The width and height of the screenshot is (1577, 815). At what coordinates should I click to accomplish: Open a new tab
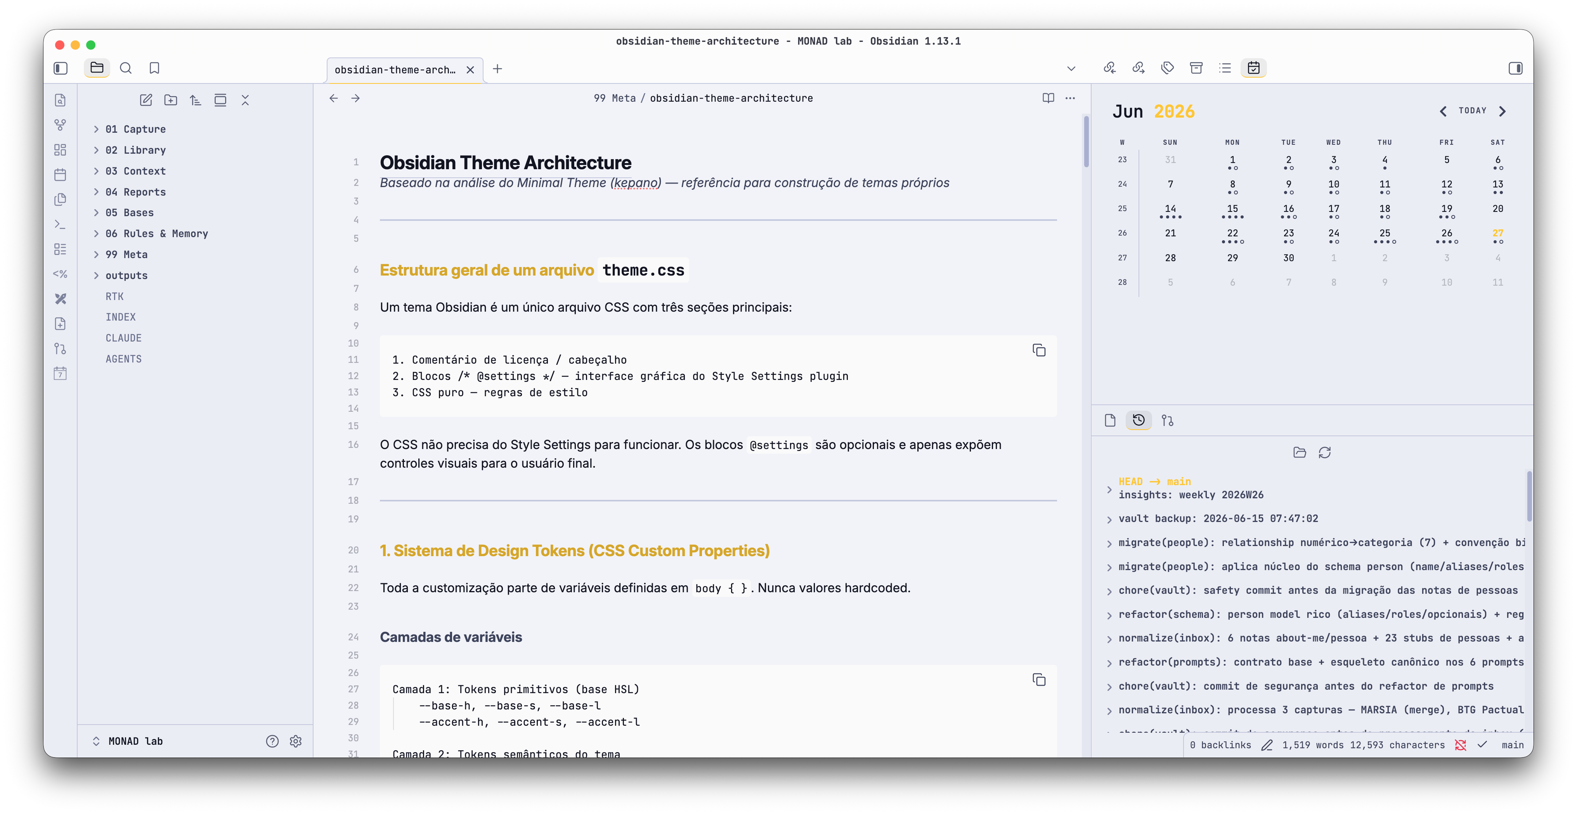(498, 69)
